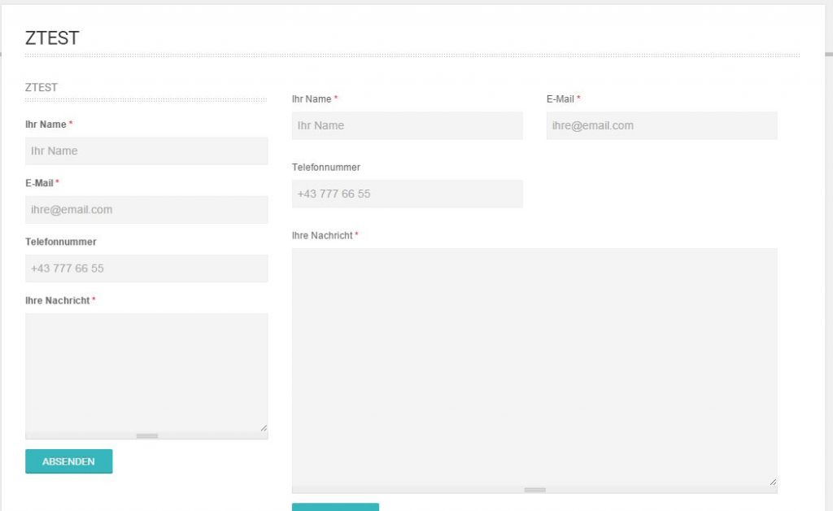
Task: Click the large textarea's corner resize handle
Action: coord(772,481)
